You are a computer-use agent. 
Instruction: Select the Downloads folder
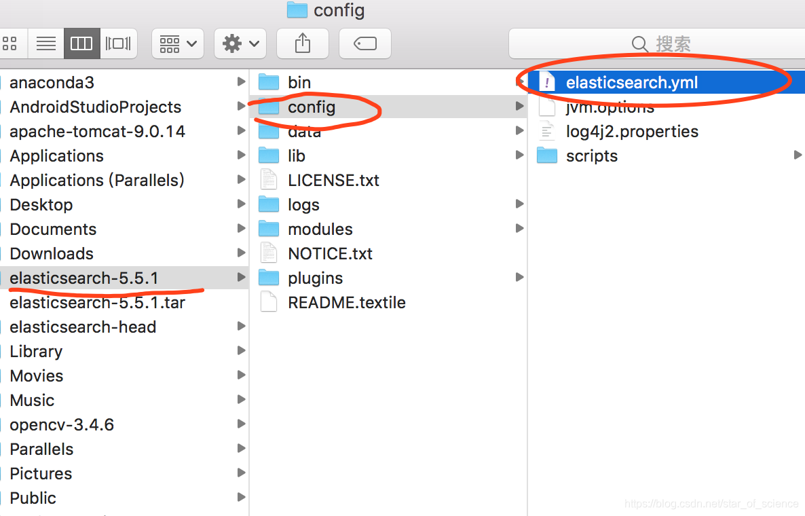pos(124,253)
